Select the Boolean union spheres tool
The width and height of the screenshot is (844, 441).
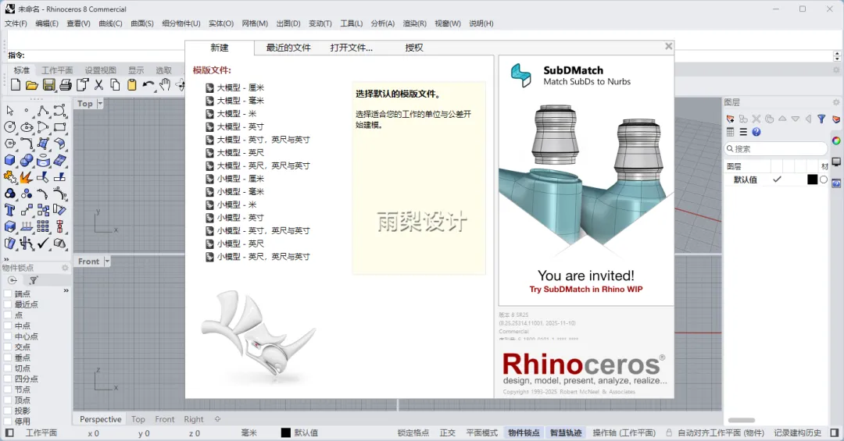coord(27,160)
